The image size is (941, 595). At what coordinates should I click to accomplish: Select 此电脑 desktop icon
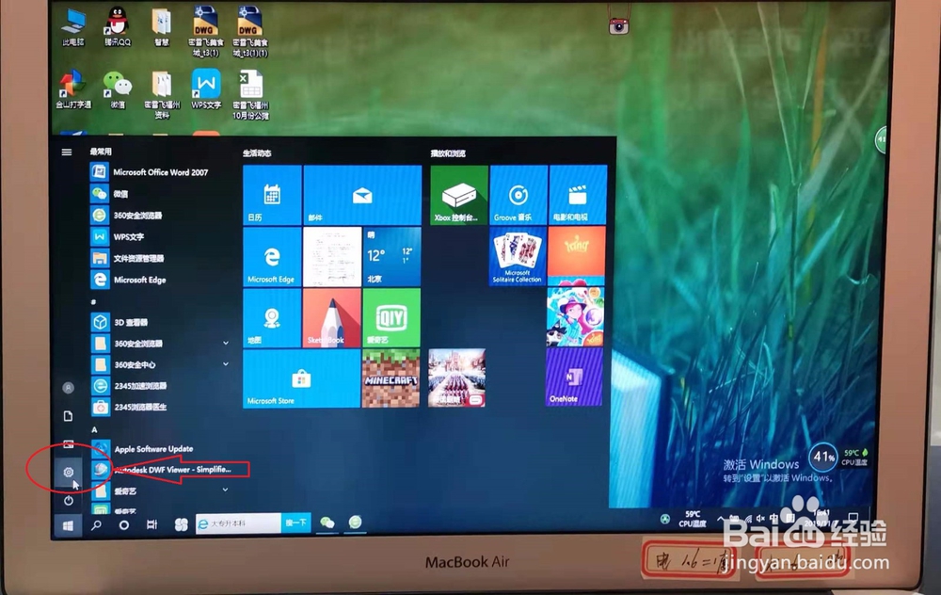pos(73,26)
